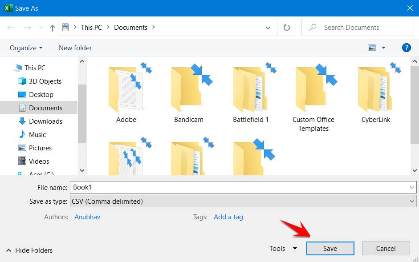The width and height of the screenshot is (419, 262).
Task: Click the document icon in address bar
Action: point(65,27)
